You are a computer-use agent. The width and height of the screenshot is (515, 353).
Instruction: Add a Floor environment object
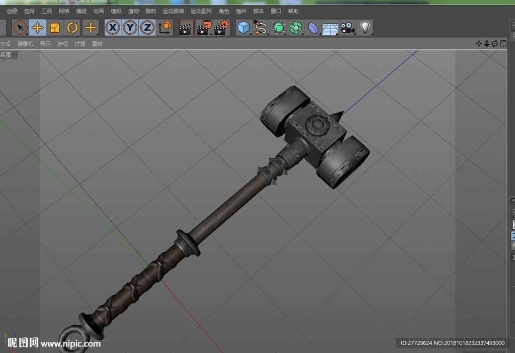330,28
